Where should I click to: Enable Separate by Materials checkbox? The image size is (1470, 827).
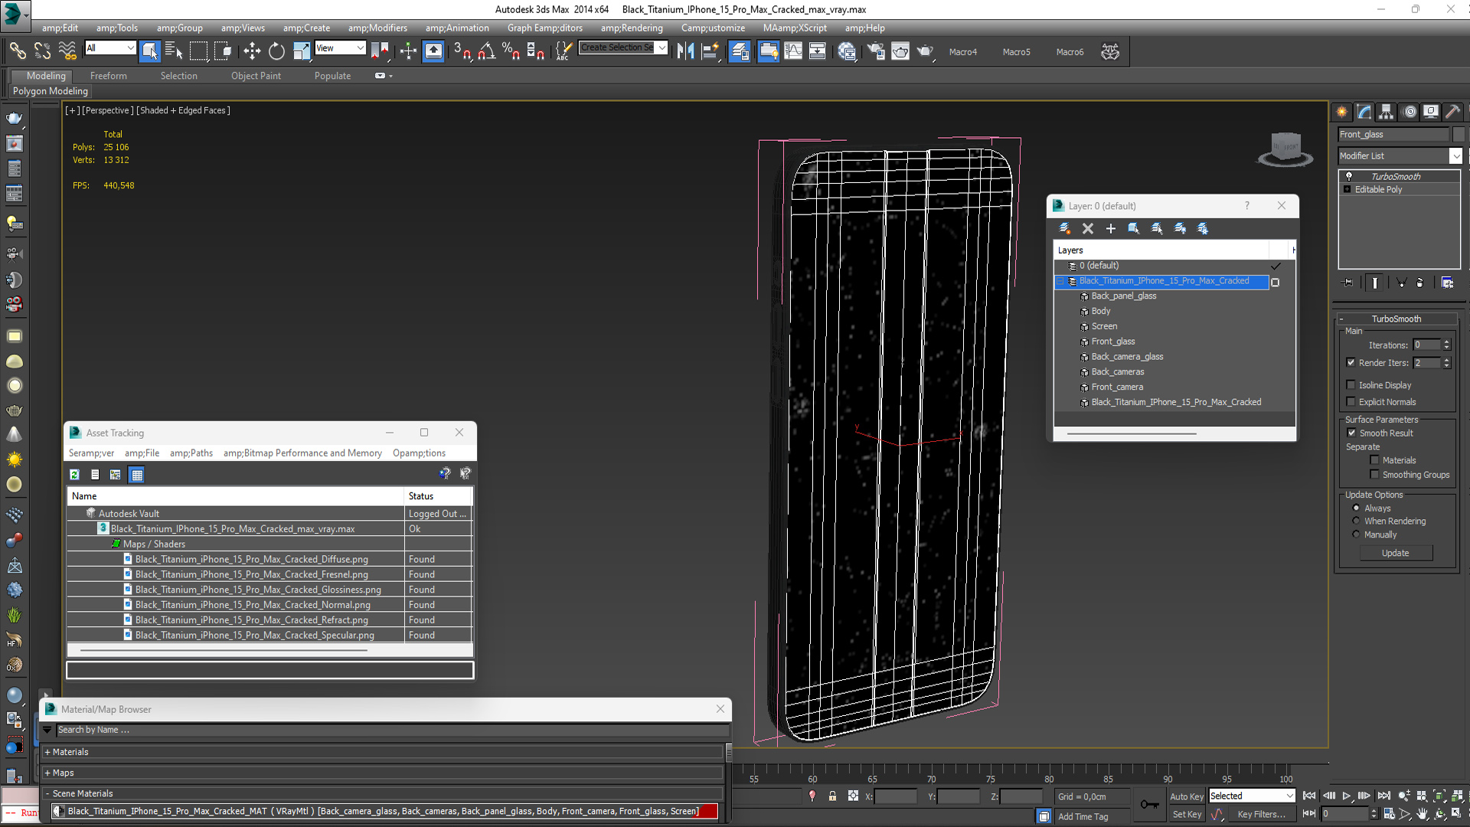click(x=1374, y=460)
